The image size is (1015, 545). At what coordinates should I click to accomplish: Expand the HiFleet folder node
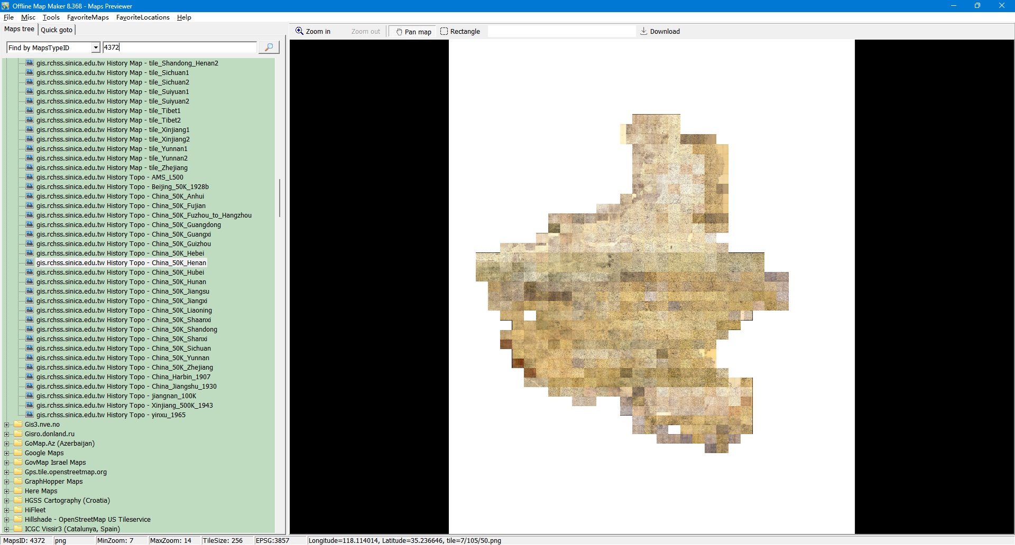click(x=7, y=510)
